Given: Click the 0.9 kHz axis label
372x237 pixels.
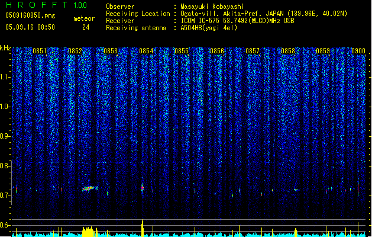Looking at the screenshot, I should tap(5, 136).
